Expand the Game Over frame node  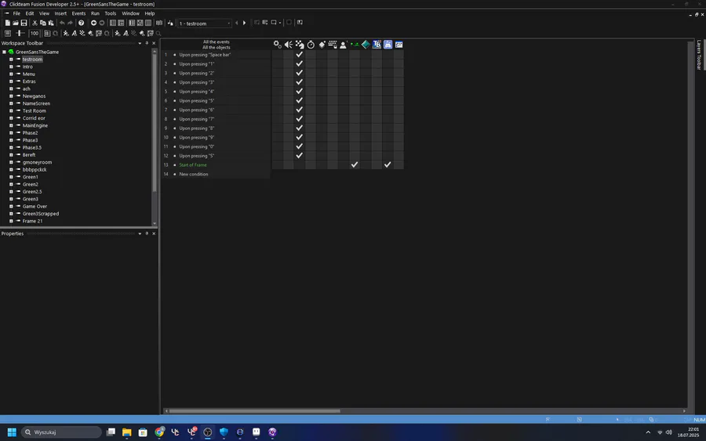11,206
